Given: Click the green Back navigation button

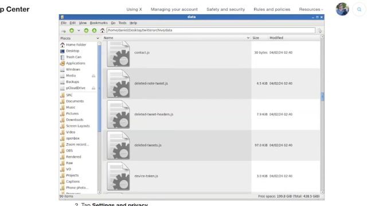Looking at the screenshot, I should tap(72, 30).
